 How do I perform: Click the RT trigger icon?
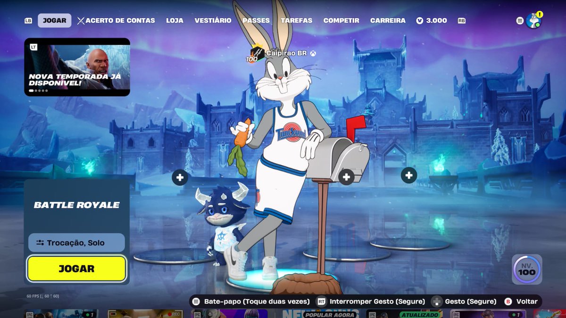pos(322,302)
